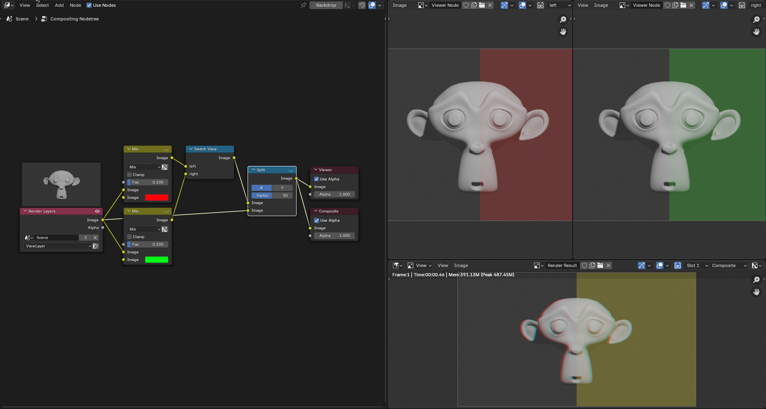This screenshot has height=409, width=766.
Task: Enable fake user with the shield icon for Viewer Node
Action: 465,5
